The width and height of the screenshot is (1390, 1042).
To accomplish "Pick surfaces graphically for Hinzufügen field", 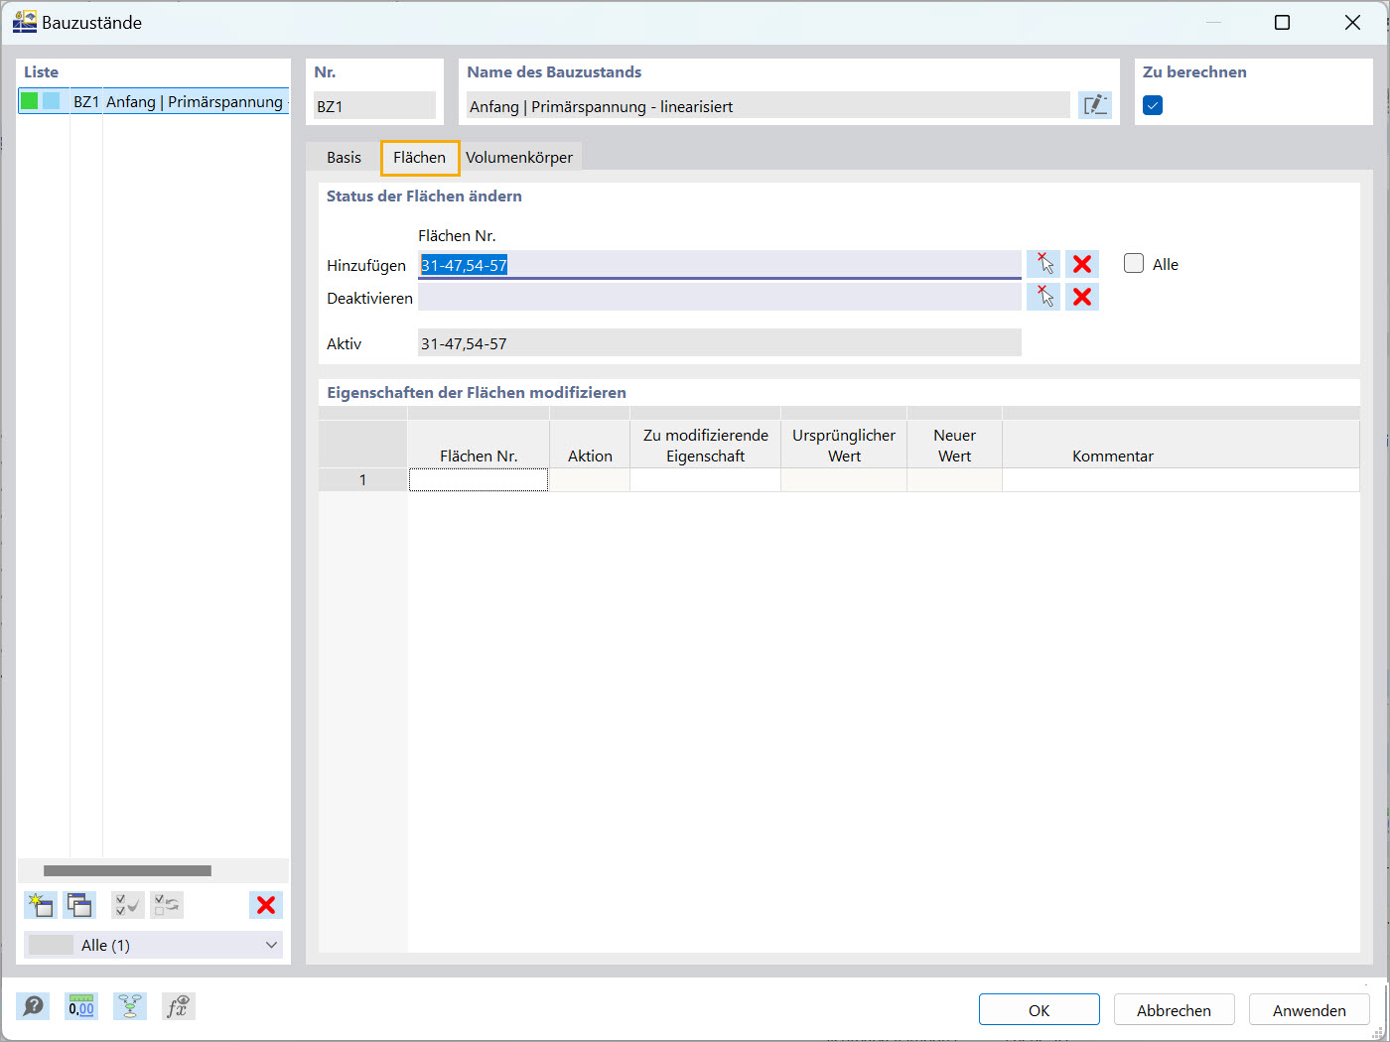I will (1042, 262).
